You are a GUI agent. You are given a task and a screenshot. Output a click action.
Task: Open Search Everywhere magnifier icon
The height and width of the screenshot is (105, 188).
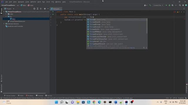pos(180,5)
